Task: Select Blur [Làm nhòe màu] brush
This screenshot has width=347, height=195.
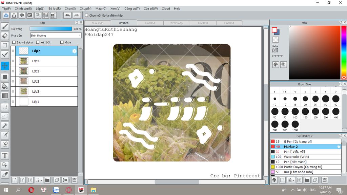Action: tap(306, 172)
